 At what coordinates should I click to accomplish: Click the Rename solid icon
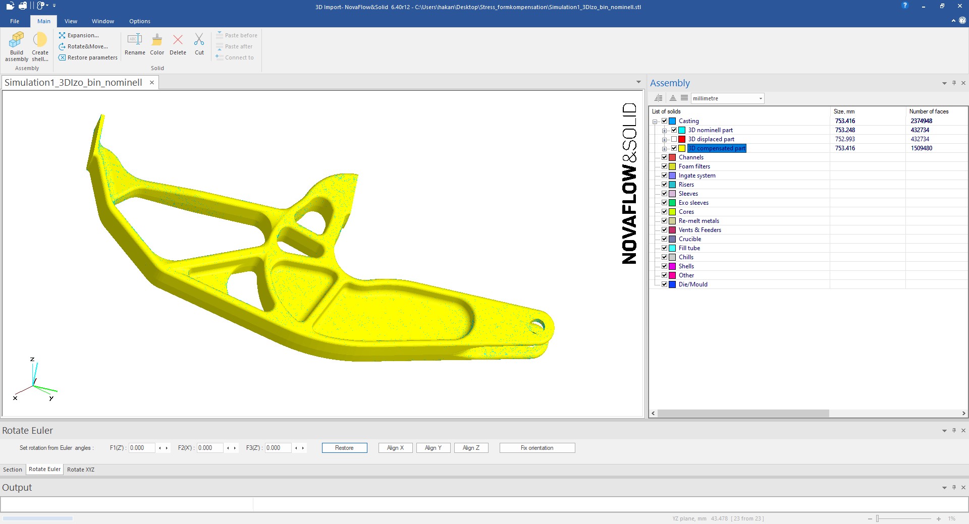135,40
